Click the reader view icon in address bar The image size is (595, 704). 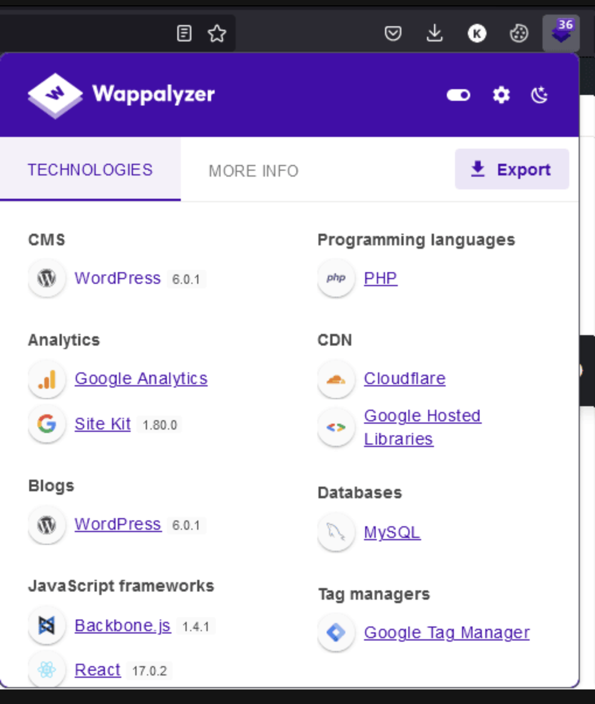click(x=184, y=33)
